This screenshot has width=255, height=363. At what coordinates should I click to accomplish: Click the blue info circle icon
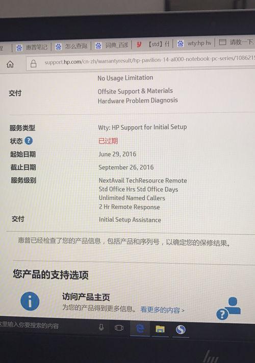click(x=30, y=301)
